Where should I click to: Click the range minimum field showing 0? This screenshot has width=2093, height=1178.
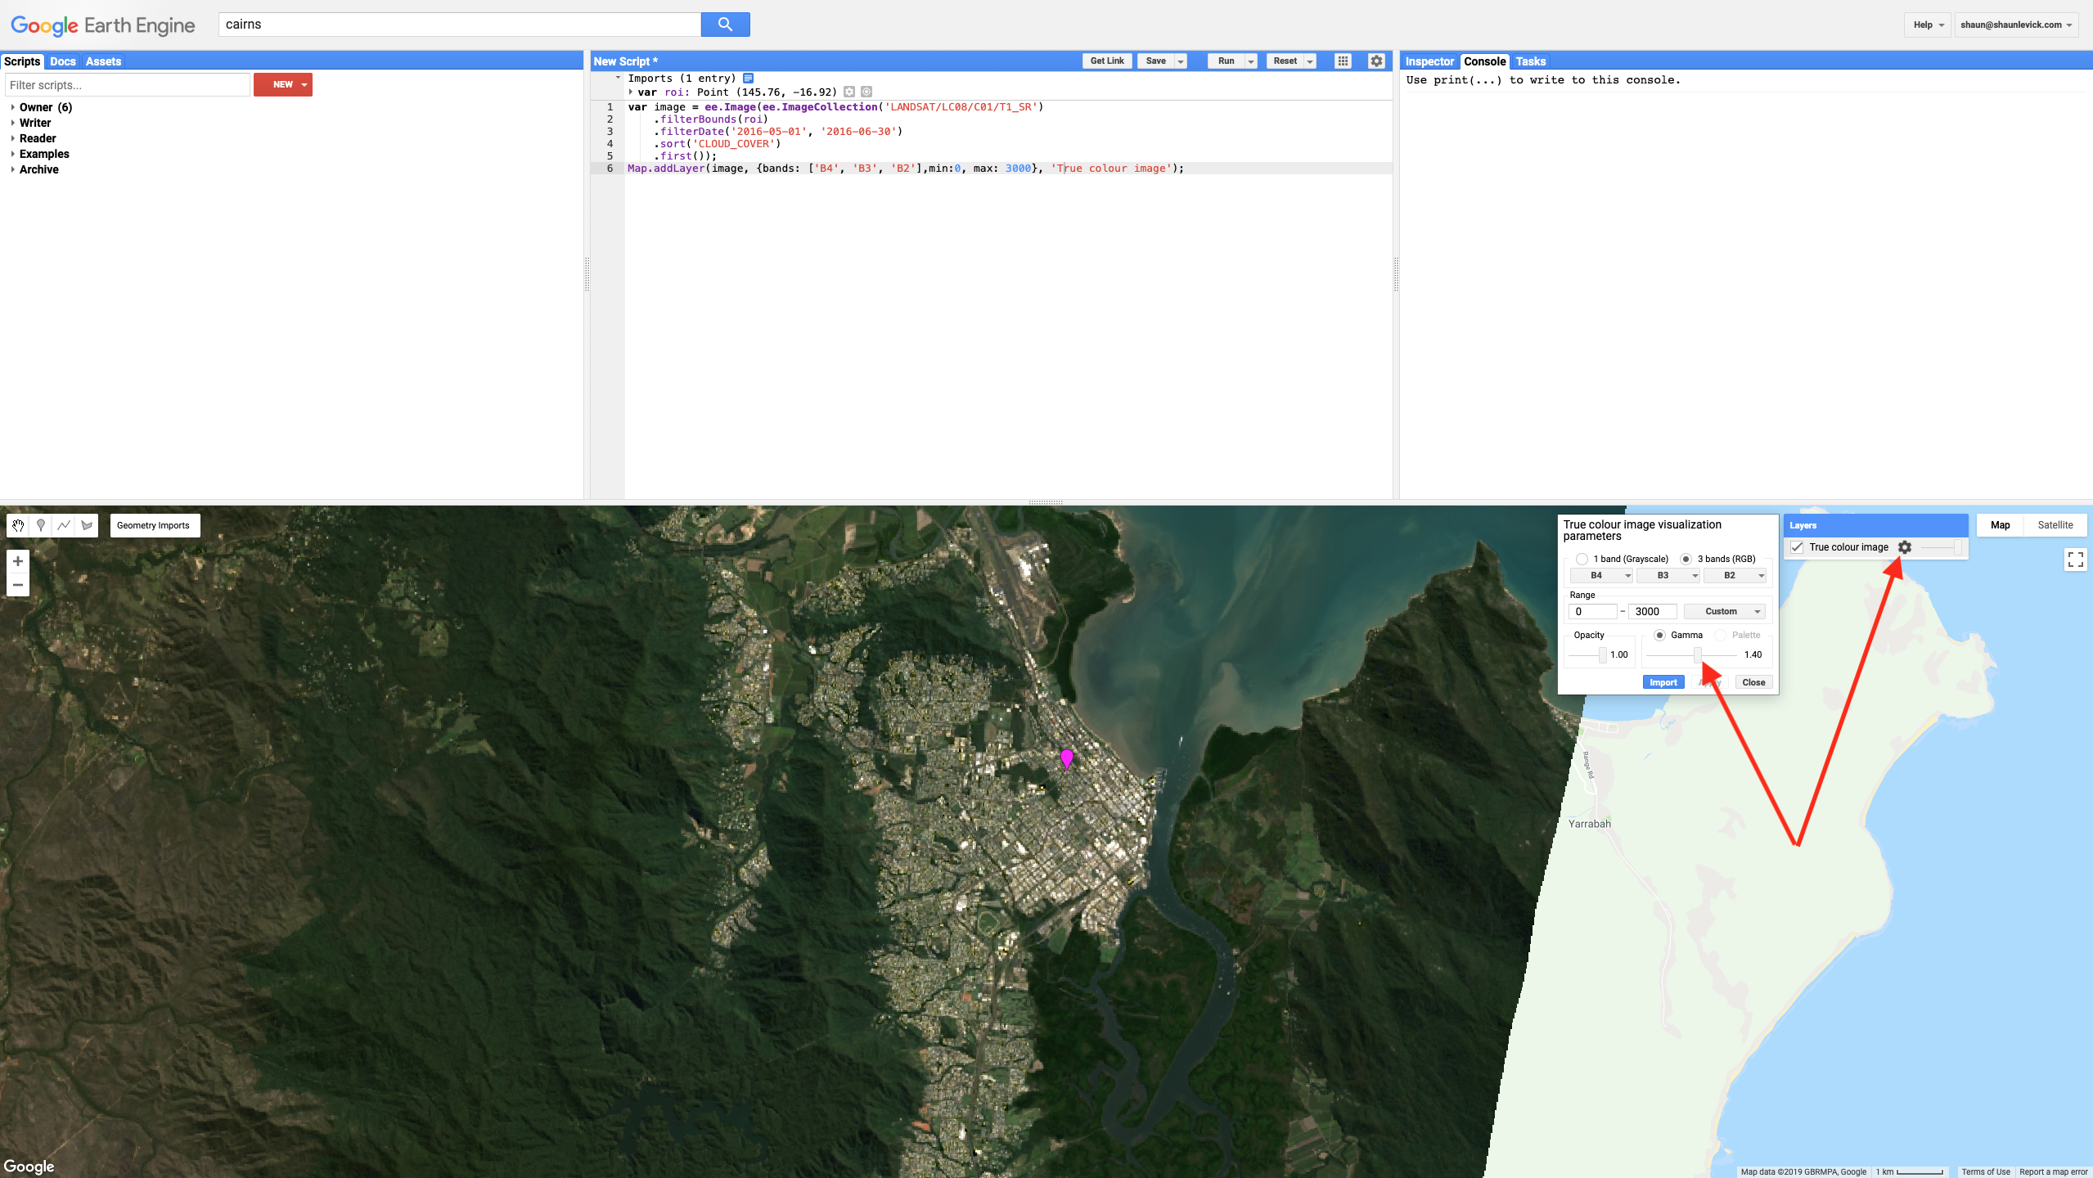click(x=1592, y=612)
